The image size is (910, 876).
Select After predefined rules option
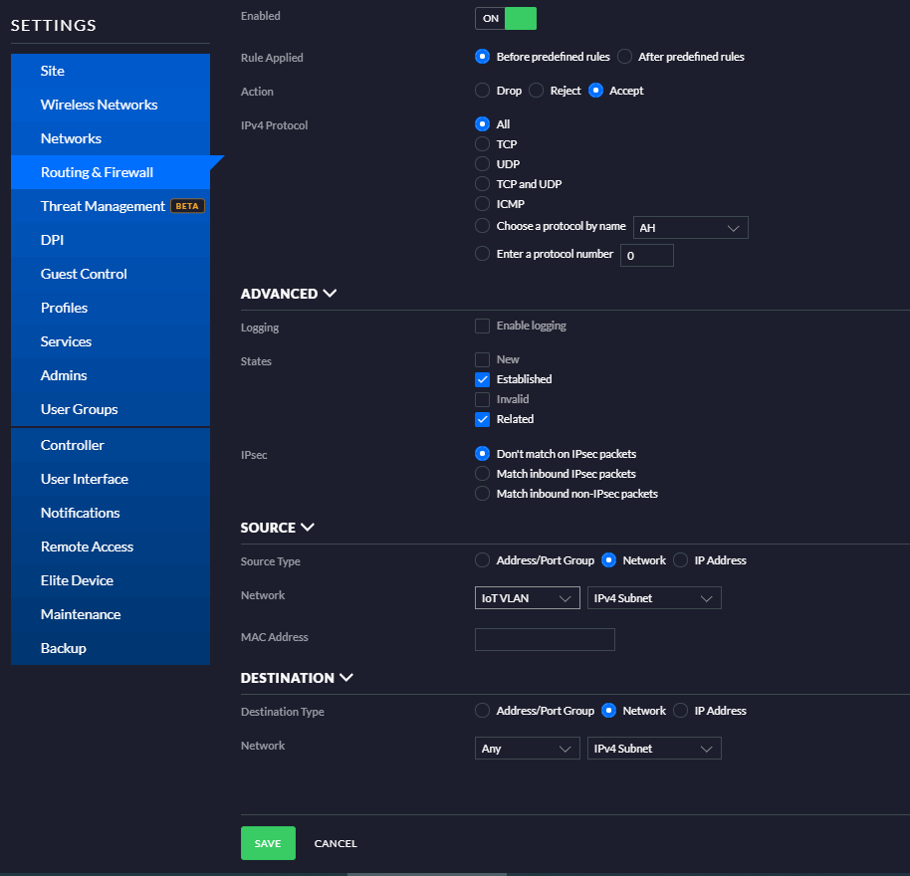point(624,57)
